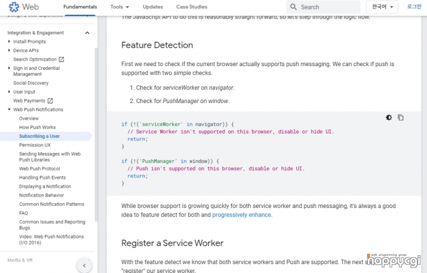Open Displaying a Notification page
Viewport: 427px width, 273px height.
click(45, 186)
